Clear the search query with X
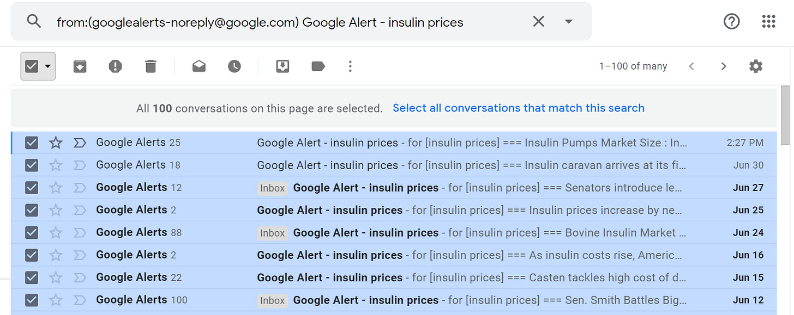 point(538,22)
